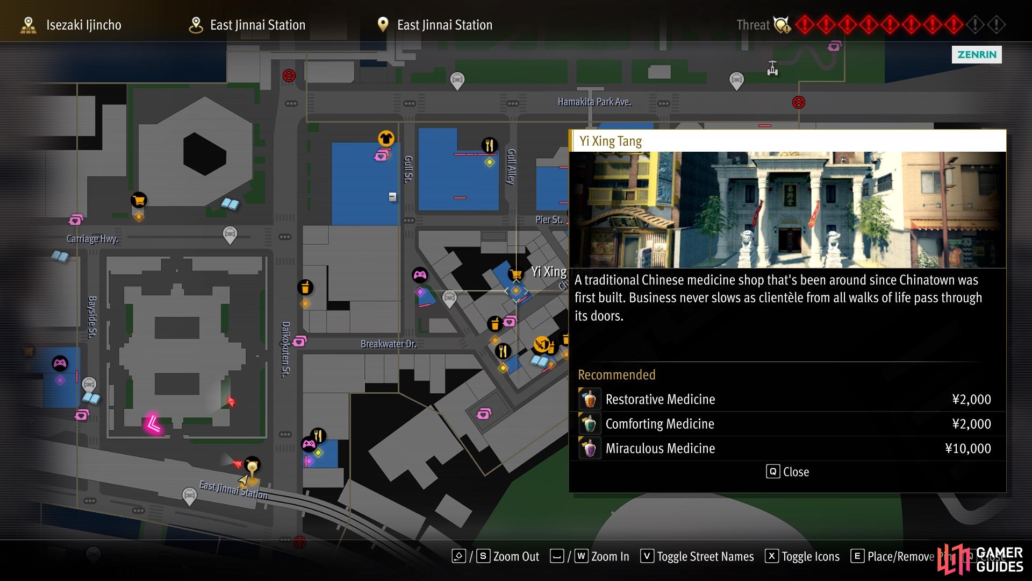Click the Pier St. street label
The width and height of the screenshot is (1032, 581).
pos(549,219)
